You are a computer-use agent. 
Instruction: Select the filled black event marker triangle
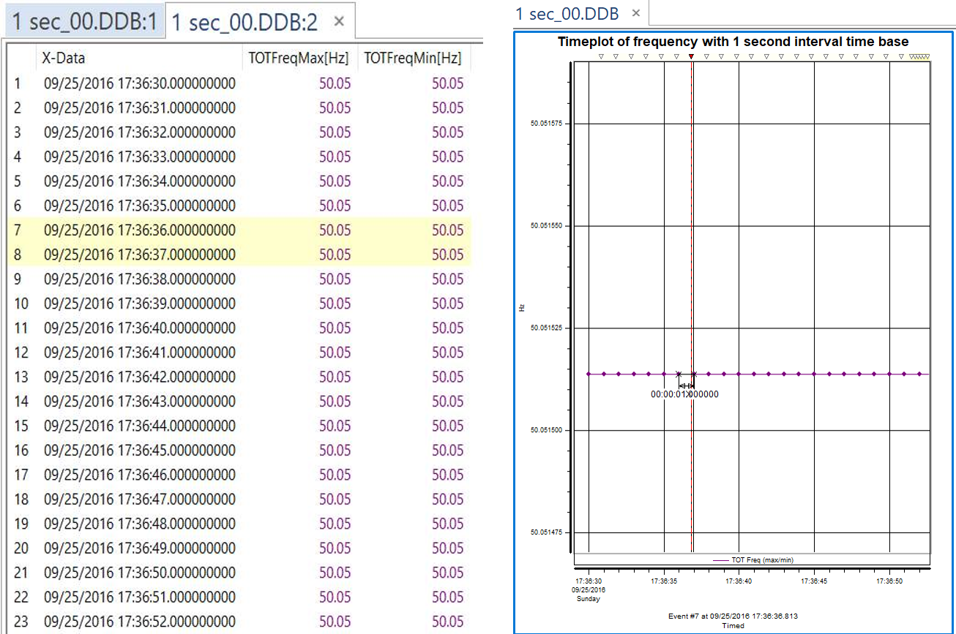coord(691,55)
